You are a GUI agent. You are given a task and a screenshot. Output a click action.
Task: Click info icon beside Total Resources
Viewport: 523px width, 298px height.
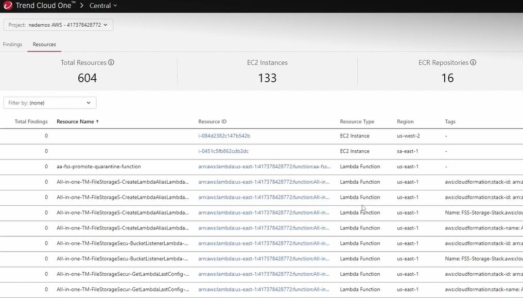(111, 62)
